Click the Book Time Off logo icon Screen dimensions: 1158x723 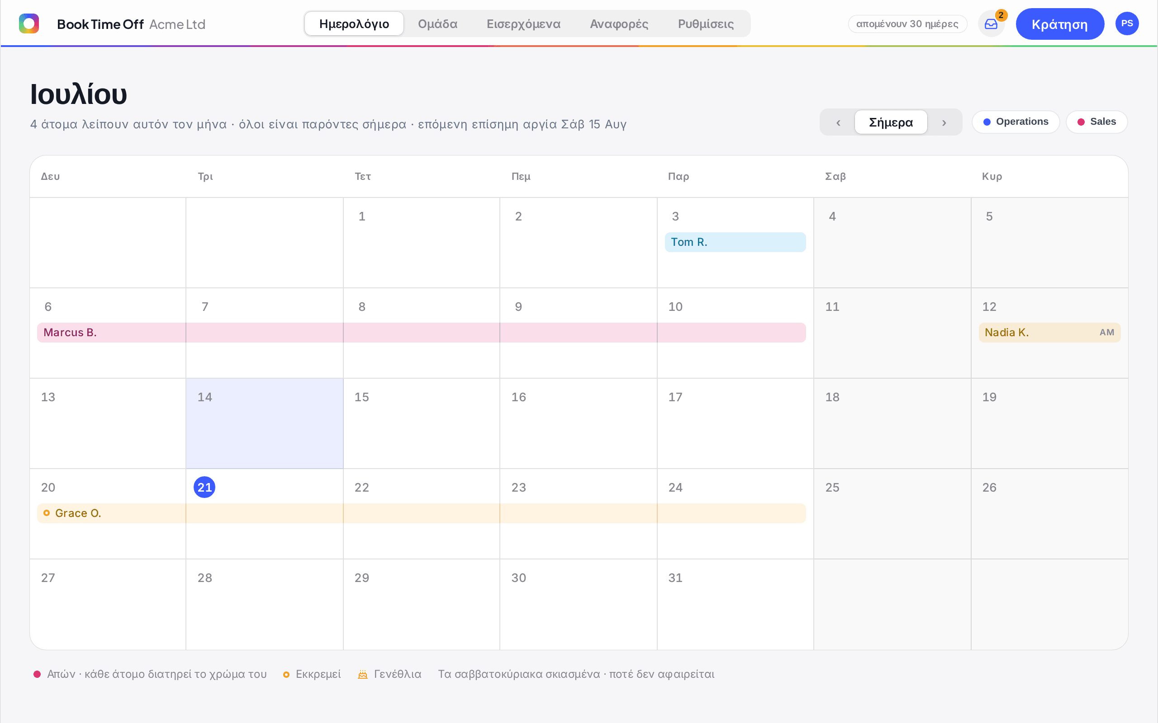[28, 24]
